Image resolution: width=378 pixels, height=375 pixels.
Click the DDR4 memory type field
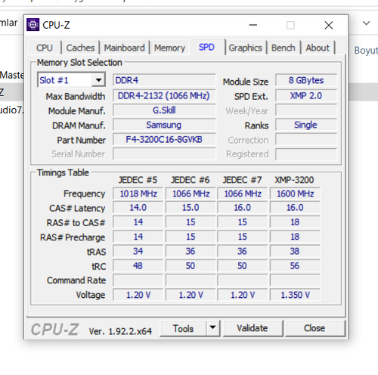[x=164, y=80]
